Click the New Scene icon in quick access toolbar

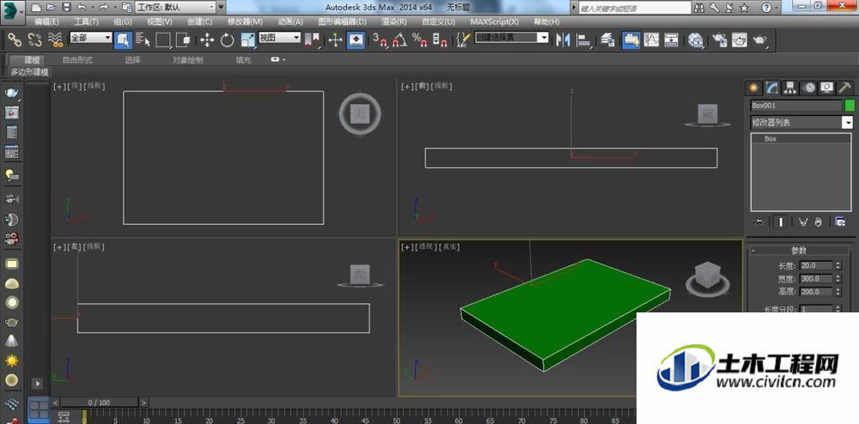(x=36, y=8)
